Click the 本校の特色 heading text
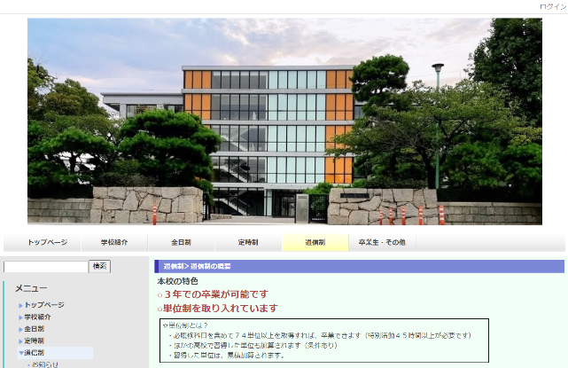Screen dimensions: 568x368 [177, 281]
